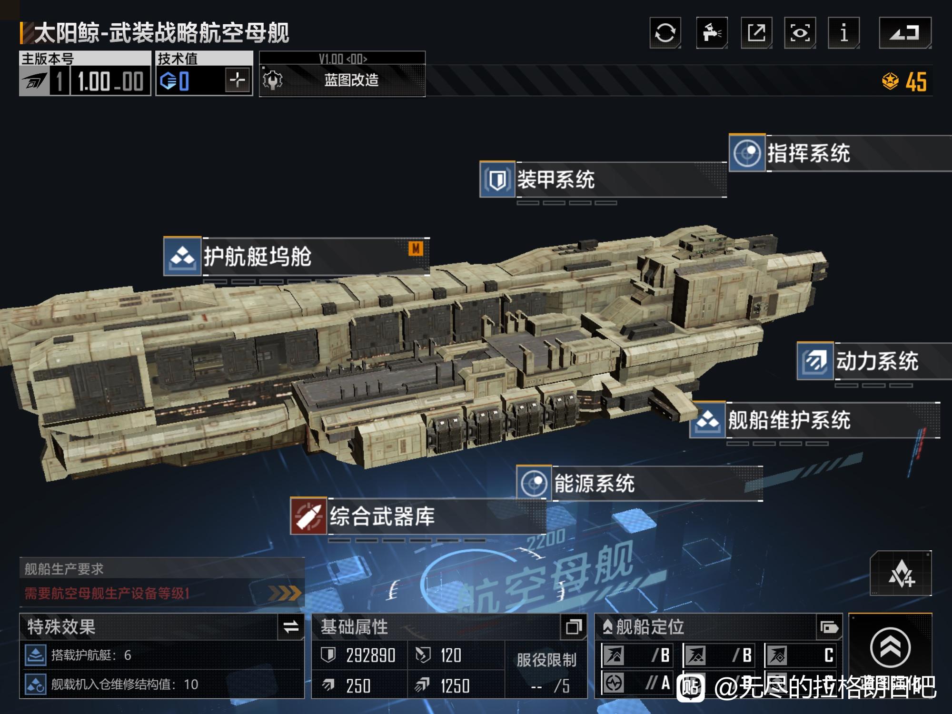Open 蓝图改造 blueprint modification
Screen dimensions: 952x714
point(342,80)
